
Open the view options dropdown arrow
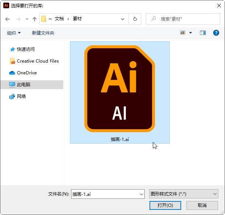[190, 33]
